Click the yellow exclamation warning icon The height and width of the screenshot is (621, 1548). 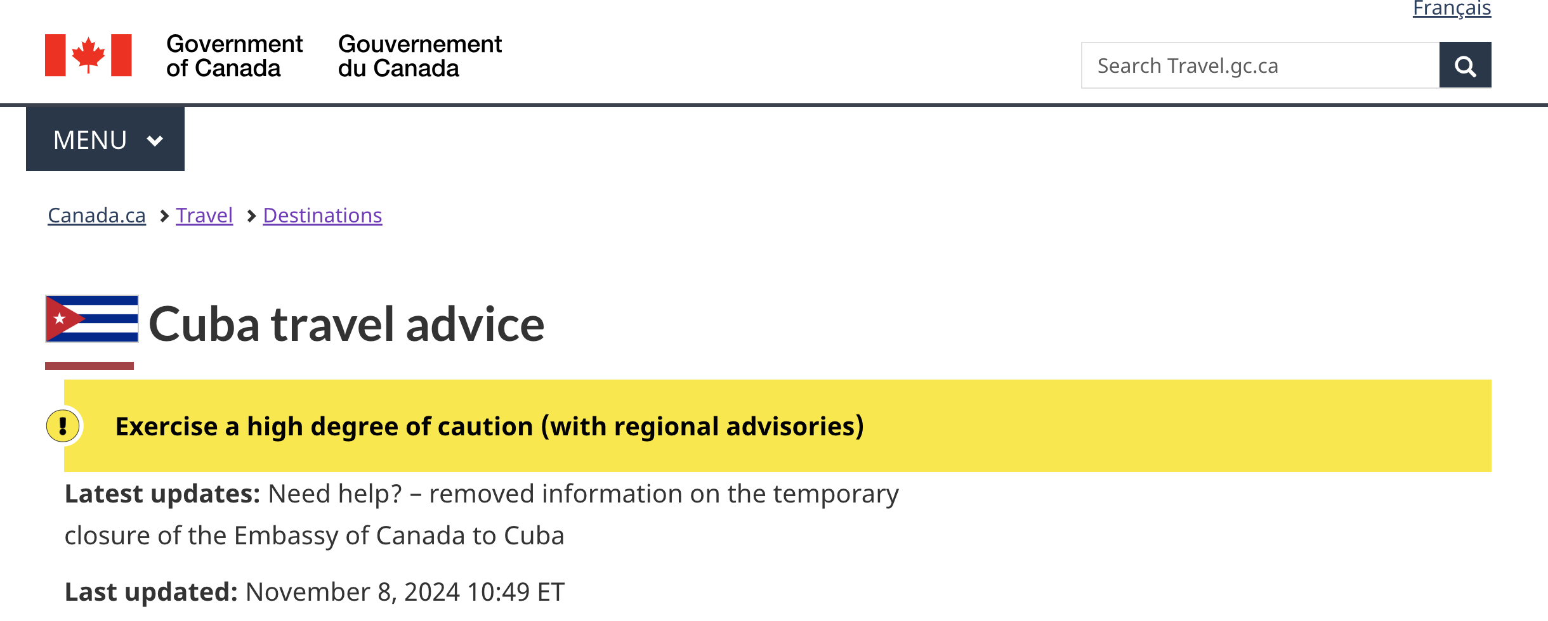(x=63, y=425)
